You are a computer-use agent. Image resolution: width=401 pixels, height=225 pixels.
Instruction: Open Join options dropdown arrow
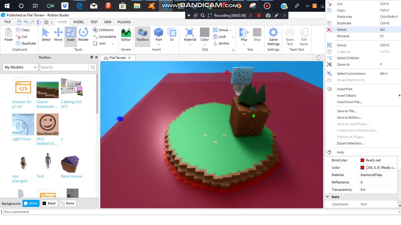point(112,44)
